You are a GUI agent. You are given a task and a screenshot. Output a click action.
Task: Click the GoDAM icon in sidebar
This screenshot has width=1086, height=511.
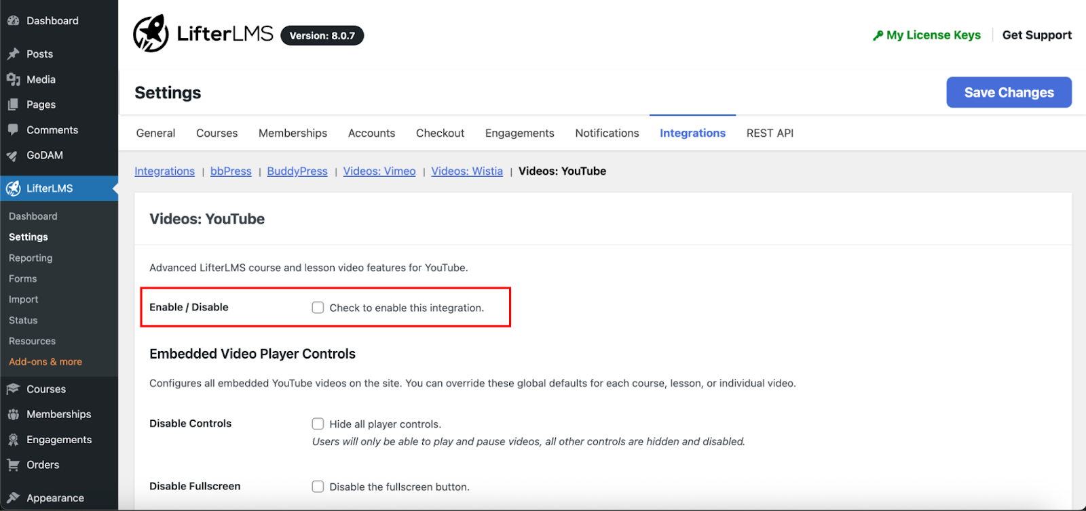click(13, 155)
